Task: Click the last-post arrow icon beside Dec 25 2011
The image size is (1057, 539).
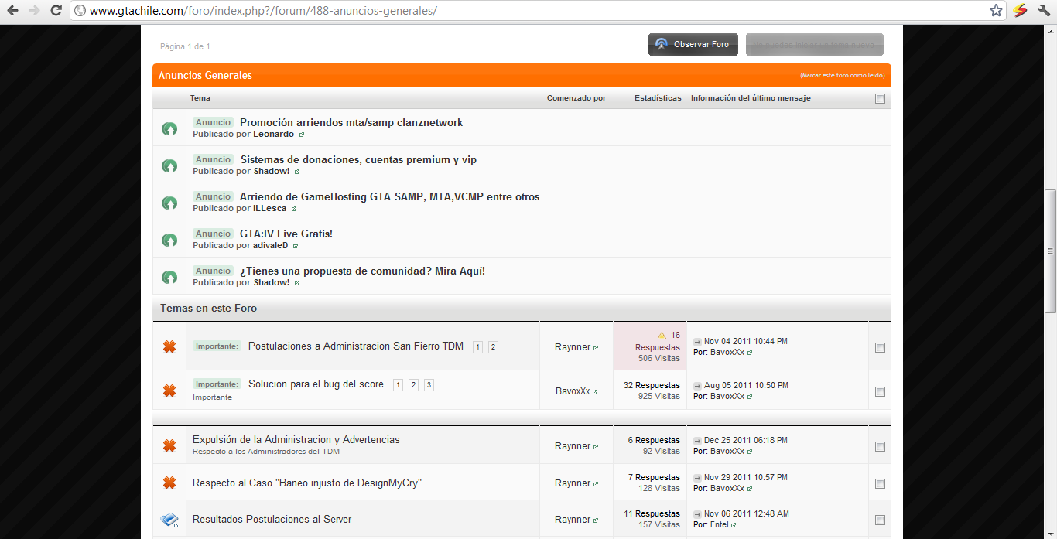Action: point(697,441)
